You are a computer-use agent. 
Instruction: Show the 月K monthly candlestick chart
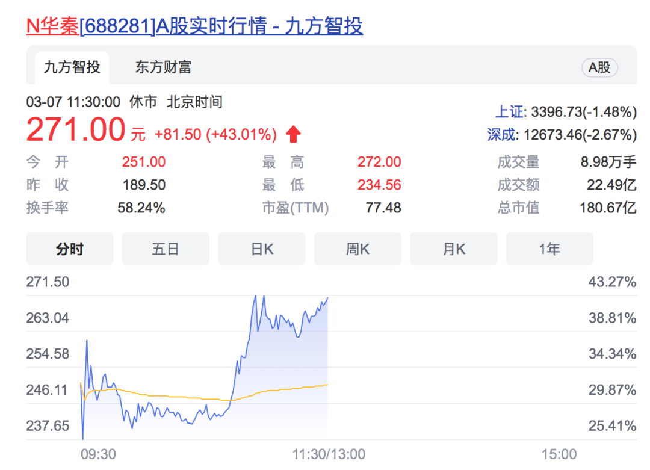tap(454, 249)
